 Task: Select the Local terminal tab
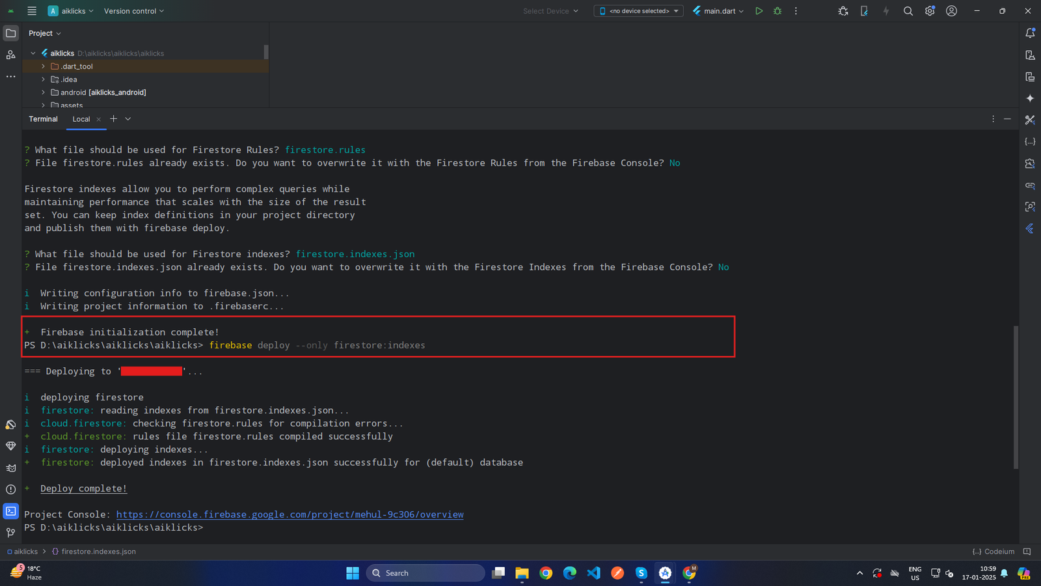point(81,119)
